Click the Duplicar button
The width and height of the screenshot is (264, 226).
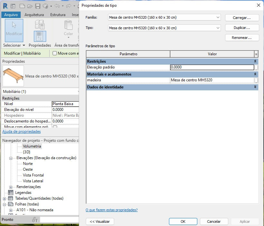click(x=242, y=28)
